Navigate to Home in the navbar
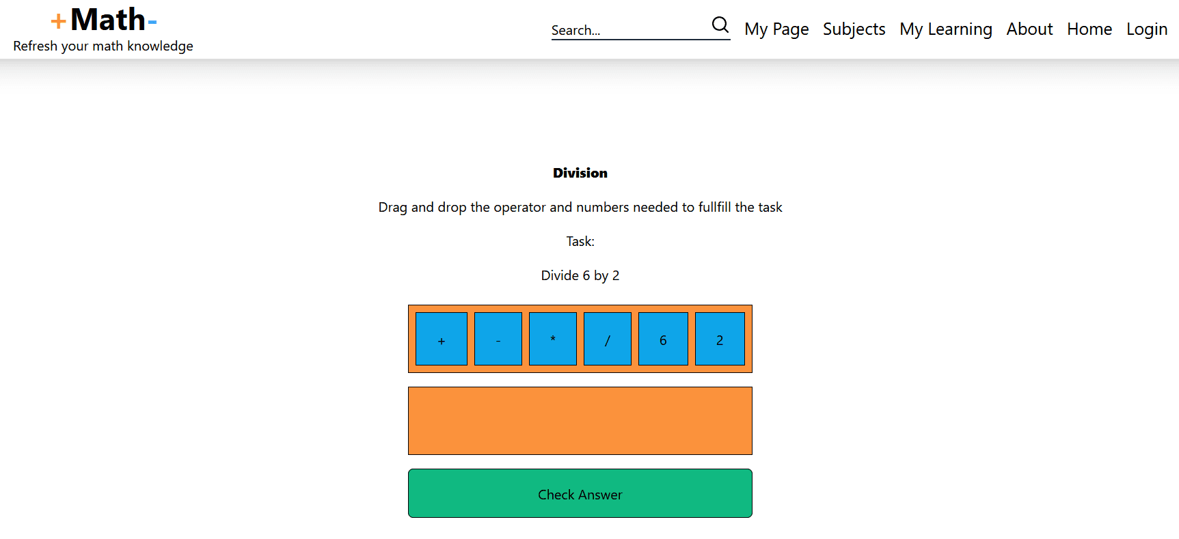 [x=1089, y=29]
